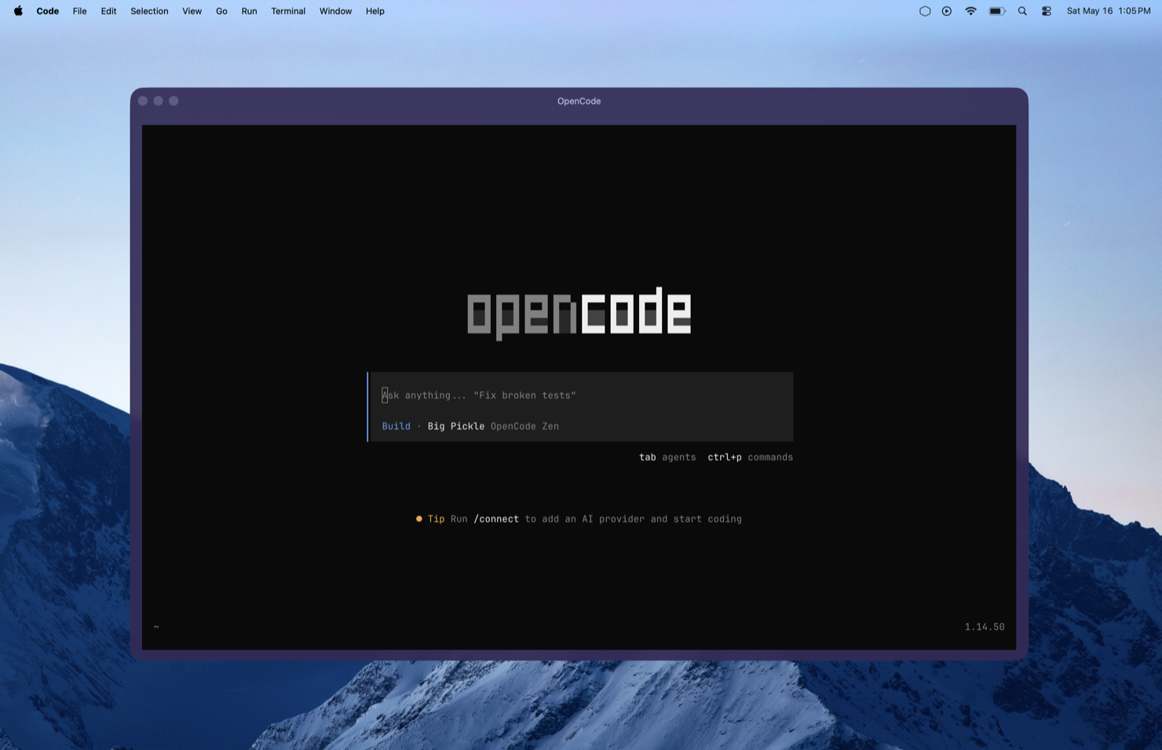Viewport: 1162px width, 750px height.
Task: Click the play circle icon in menu bar
Action: 947,11
